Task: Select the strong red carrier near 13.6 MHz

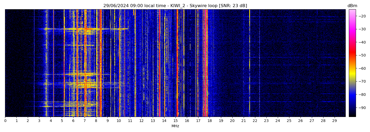Action: [x=159, y=63]
